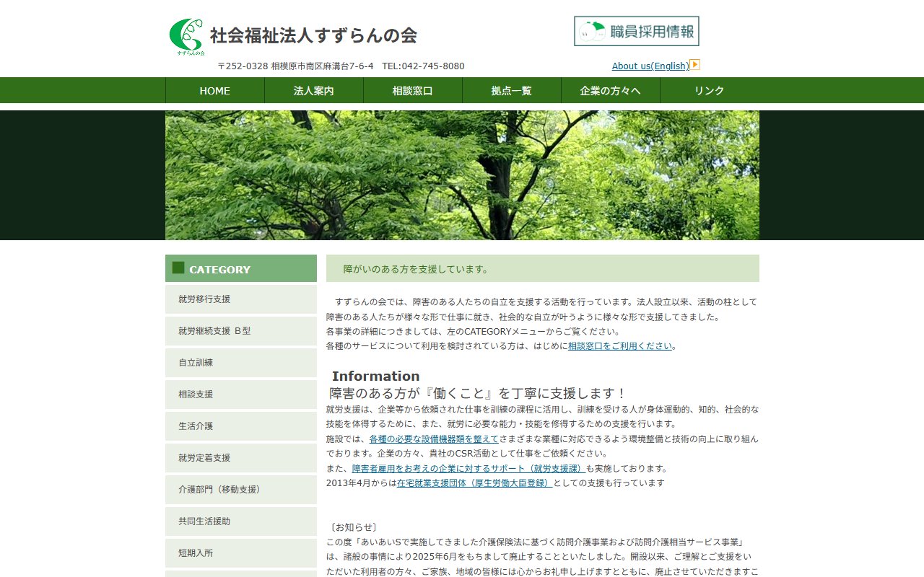This screenshot has width=924, height=577.
Task: Click the Information heading
Action: point(375,376)
